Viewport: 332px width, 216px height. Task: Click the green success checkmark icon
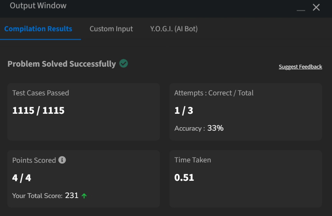pyautogui.click(x=123, y=64)
